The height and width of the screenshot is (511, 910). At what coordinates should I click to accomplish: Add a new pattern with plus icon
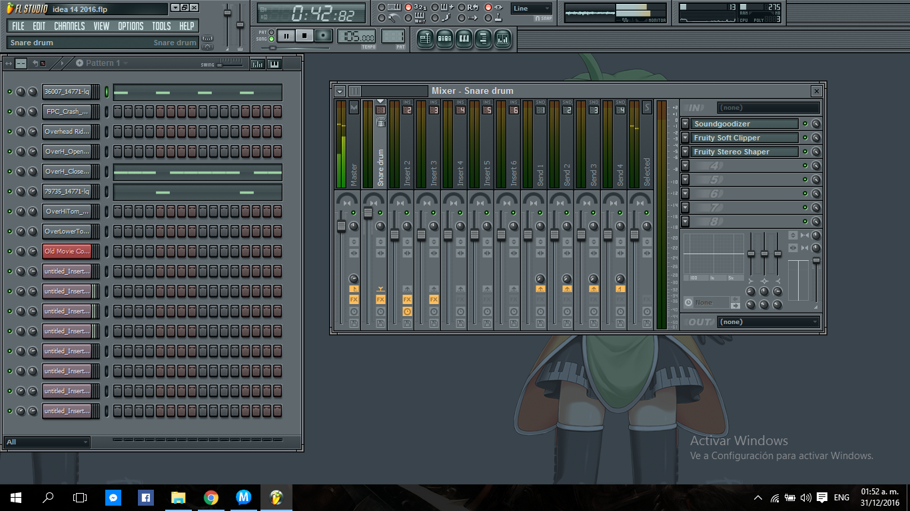pyautogui.click(x=80, y=63)
